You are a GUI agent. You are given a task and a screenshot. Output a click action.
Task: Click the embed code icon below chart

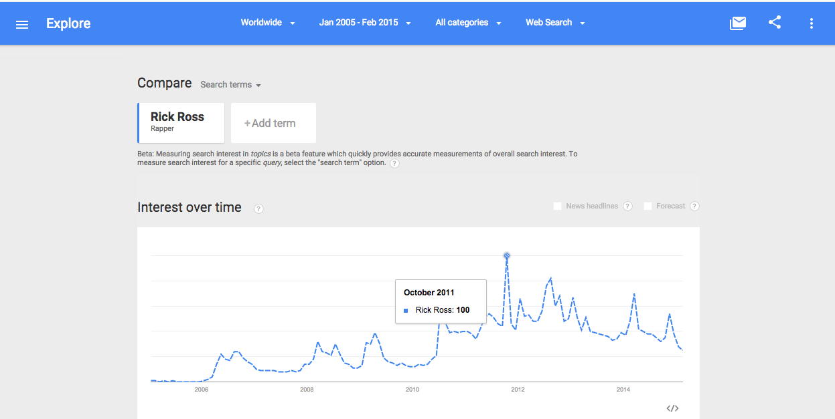(x=673, y=408)
